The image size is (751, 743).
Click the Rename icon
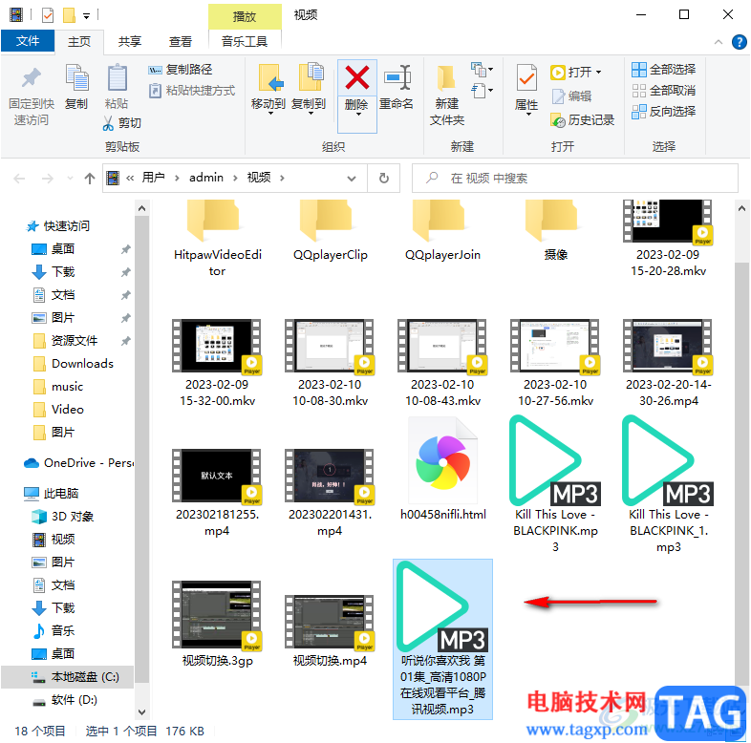pos(397,78)
